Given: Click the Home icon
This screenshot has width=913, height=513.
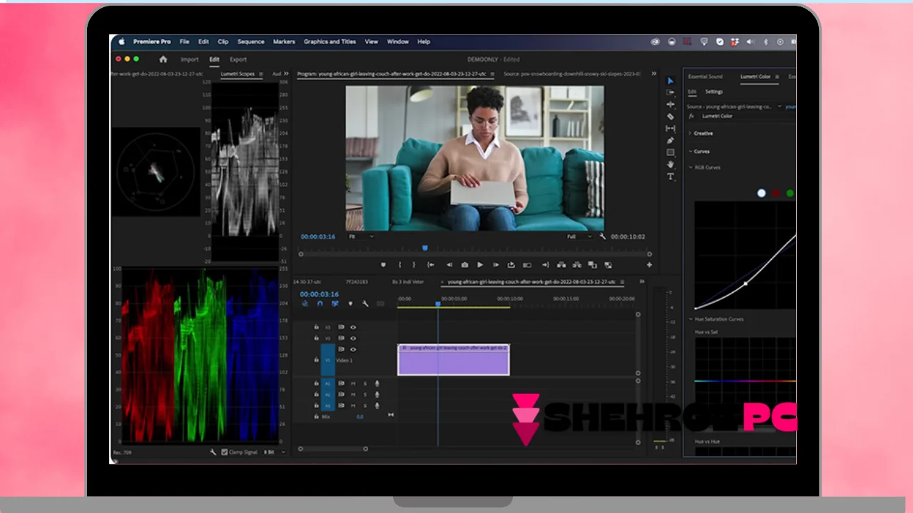Looking at the screenshot, I should click(x=163, y=59).
